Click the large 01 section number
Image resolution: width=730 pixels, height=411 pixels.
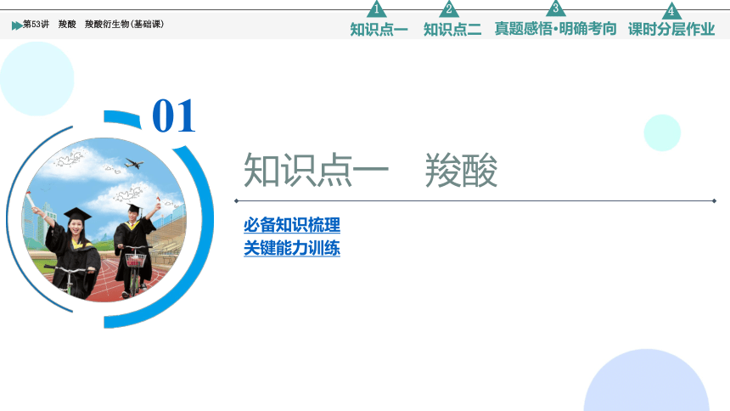[174, 116]
